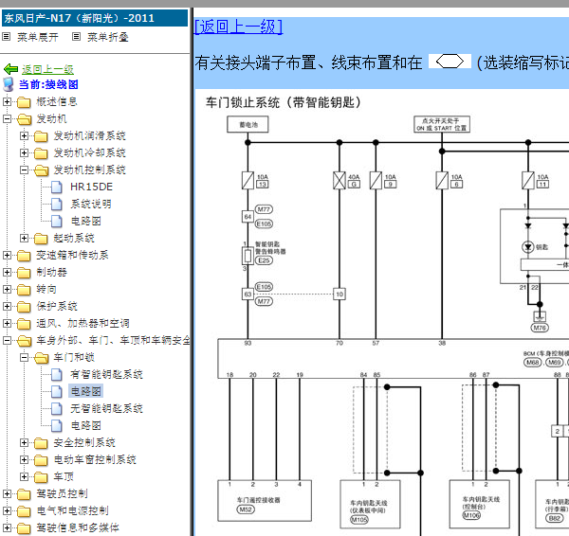Click 返回上一级 link in sidebar

point(47,69)
